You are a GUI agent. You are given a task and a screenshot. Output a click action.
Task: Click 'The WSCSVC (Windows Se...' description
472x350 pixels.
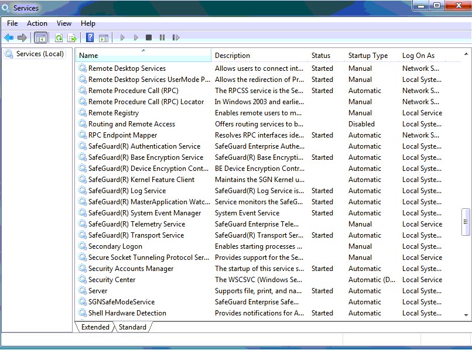point(258,280)
